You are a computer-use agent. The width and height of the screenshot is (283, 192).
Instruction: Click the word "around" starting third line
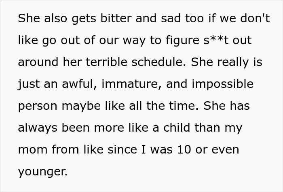tap(38, 62)
